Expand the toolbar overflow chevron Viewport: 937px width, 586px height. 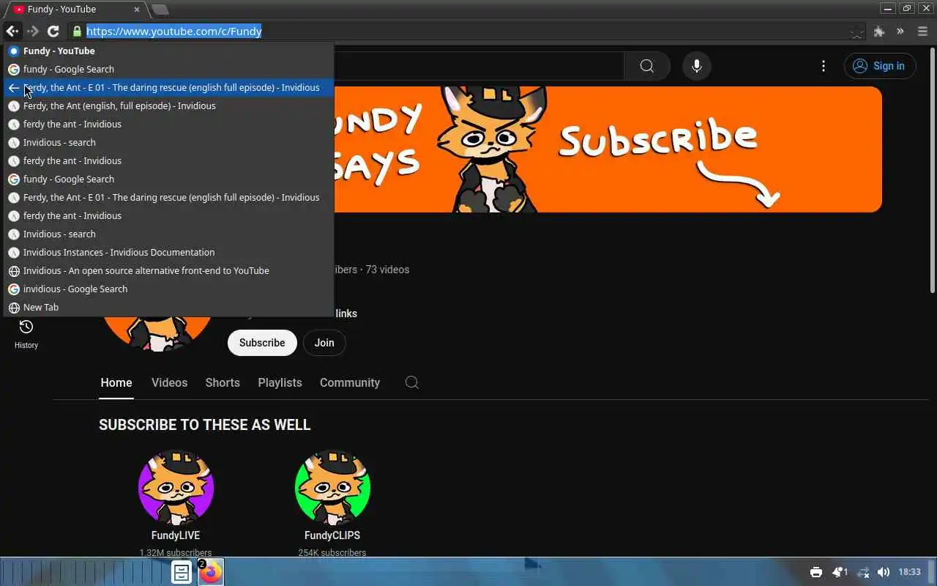900,31
